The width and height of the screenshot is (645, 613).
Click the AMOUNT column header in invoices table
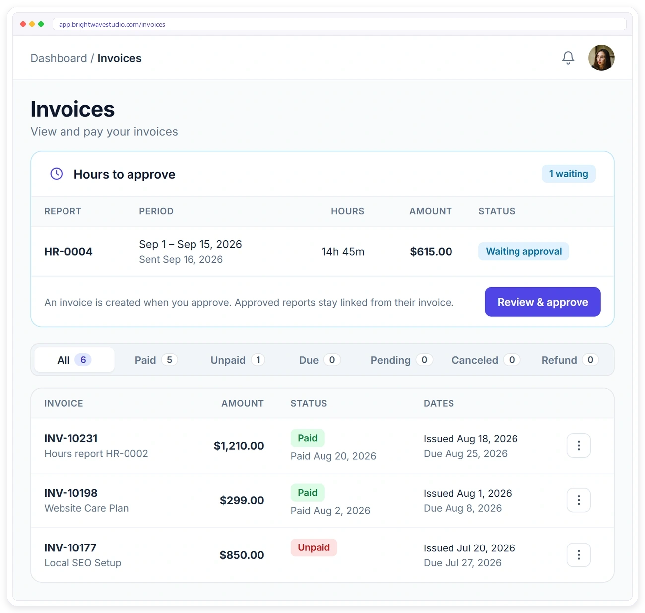(243, 403)
